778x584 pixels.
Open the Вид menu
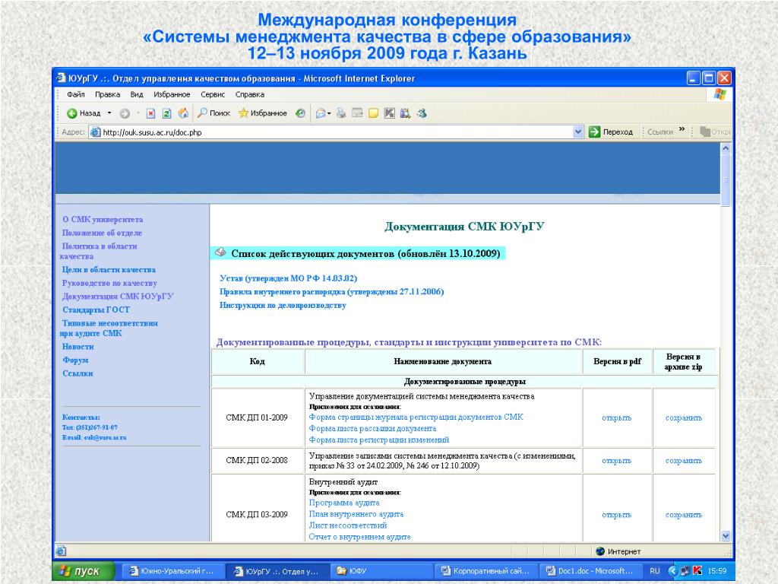click(137, 94)
